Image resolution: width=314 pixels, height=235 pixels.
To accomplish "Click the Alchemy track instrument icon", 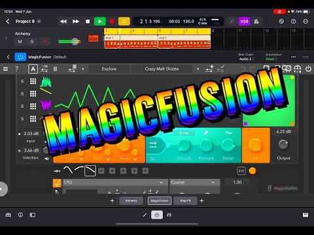I will (x=94, y=39).
